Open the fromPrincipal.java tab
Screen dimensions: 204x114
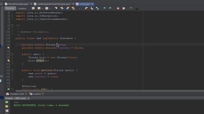18,4
